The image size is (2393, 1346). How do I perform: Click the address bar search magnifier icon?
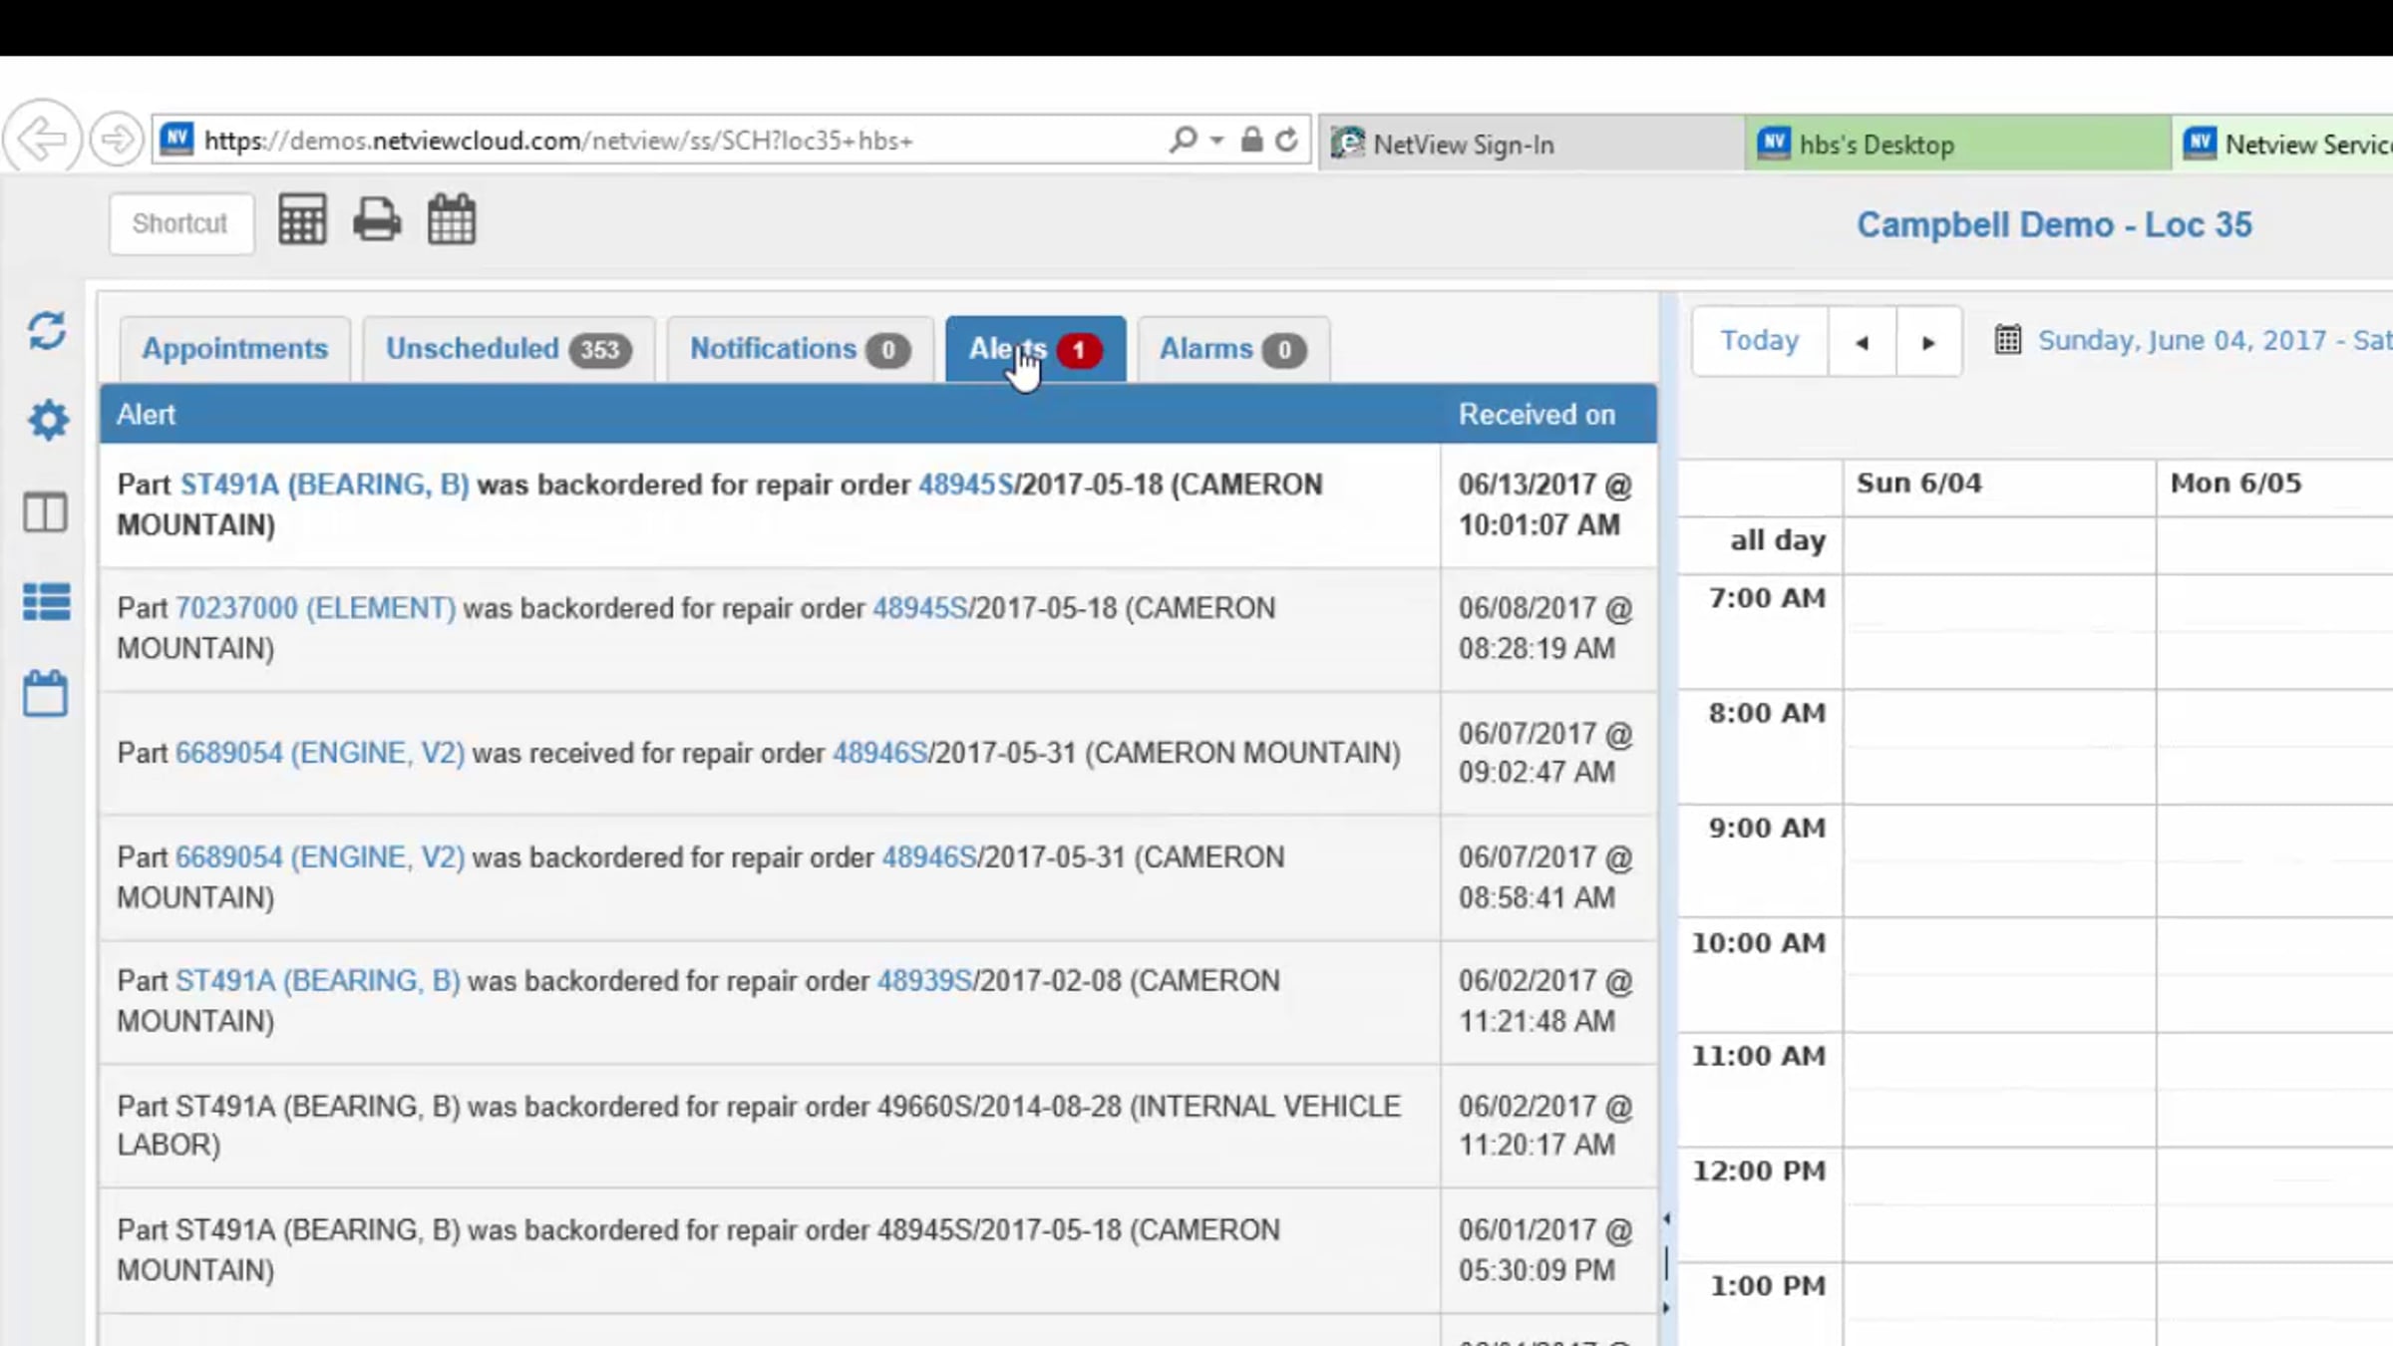tap(1183, 140)
